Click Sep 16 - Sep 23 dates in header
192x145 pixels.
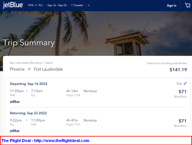57,5
